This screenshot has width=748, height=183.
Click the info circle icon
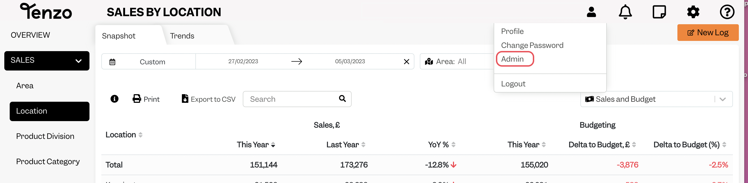pyautogui.click(x=115, y=99)
